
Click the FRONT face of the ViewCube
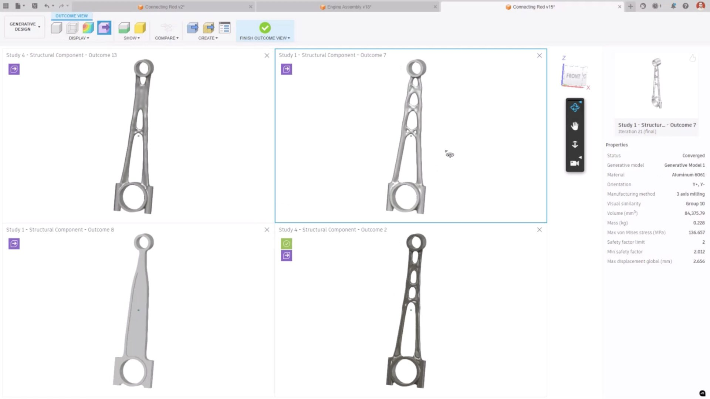pyautogui.click(x=574, y=76)
